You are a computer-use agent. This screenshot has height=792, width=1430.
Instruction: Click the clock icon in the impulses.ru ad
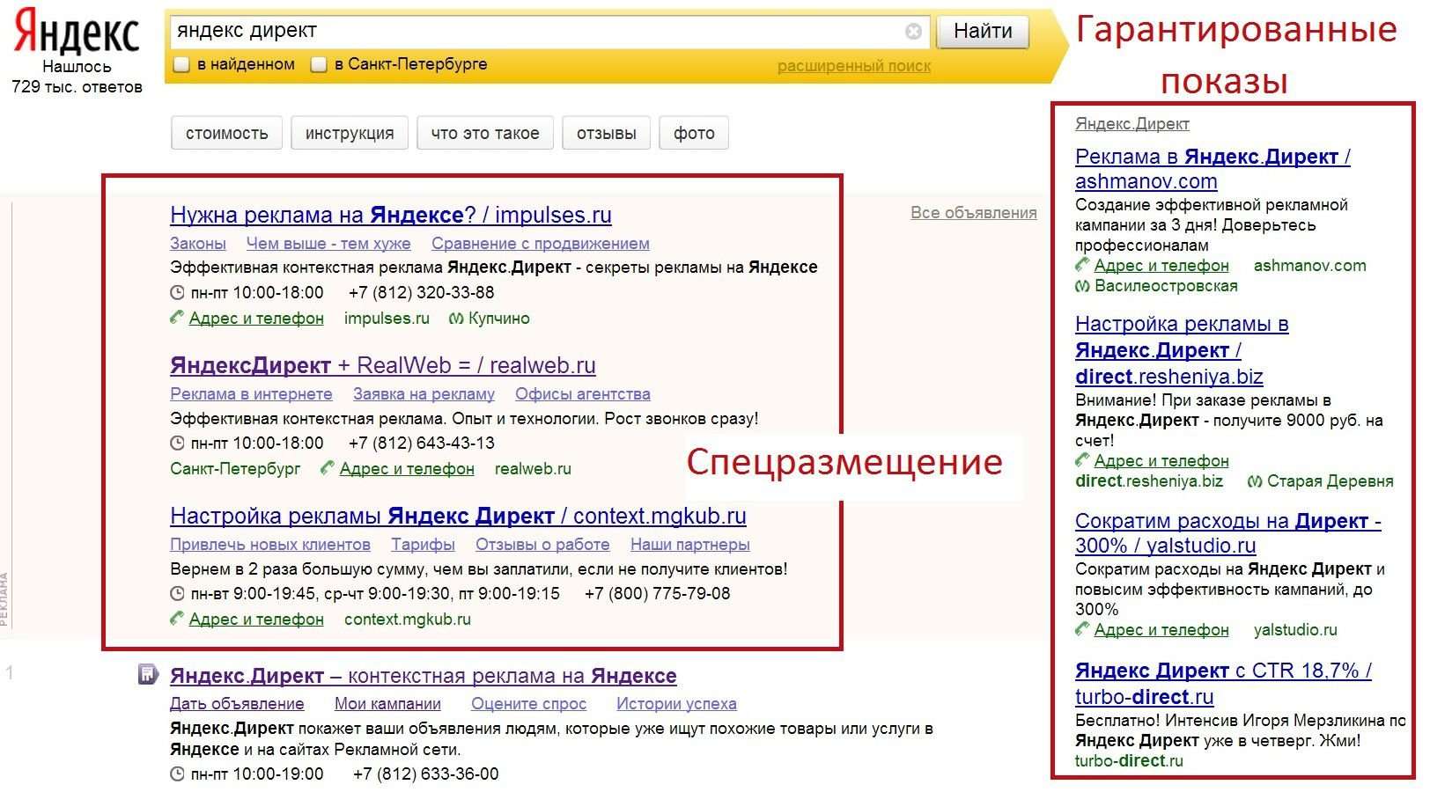click(x=177, y=293)
